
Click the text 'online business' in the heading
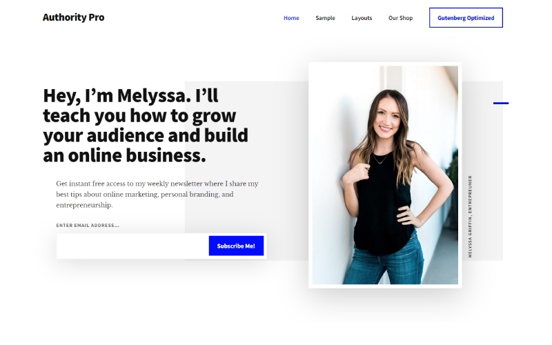click(x=137, y=156)
